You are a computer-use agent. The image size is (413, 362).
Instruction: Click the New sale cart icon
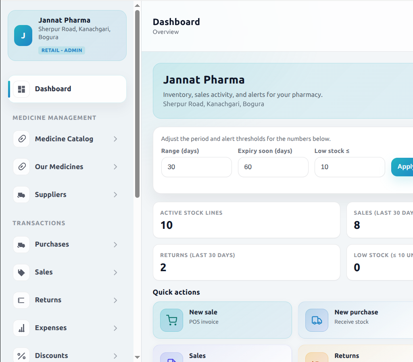tap(172, 320)
